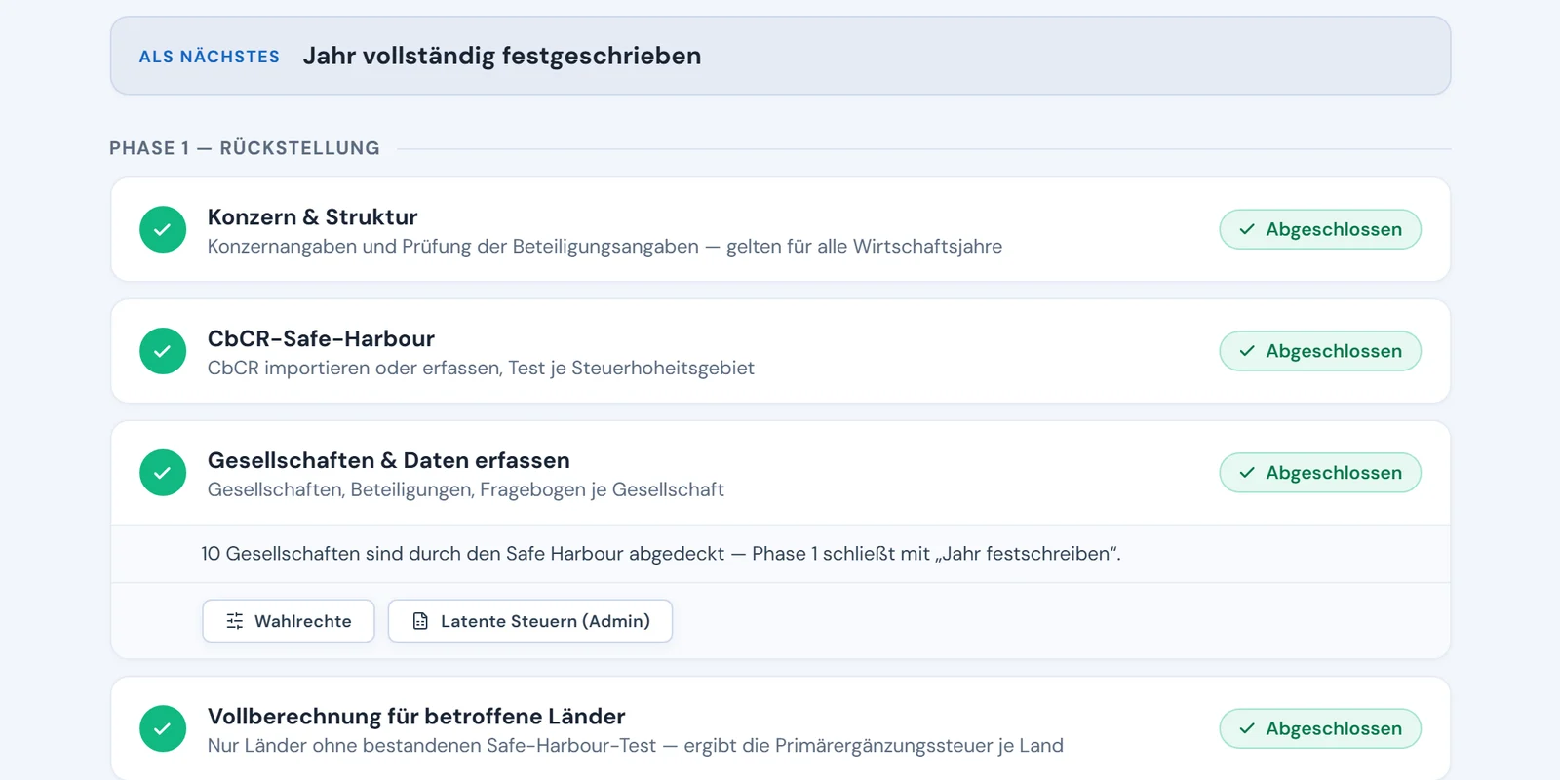Screen dimensions: 1560x780
Task: Click the 'ALS NÄCHSTES' label
Action: [210, 57]
